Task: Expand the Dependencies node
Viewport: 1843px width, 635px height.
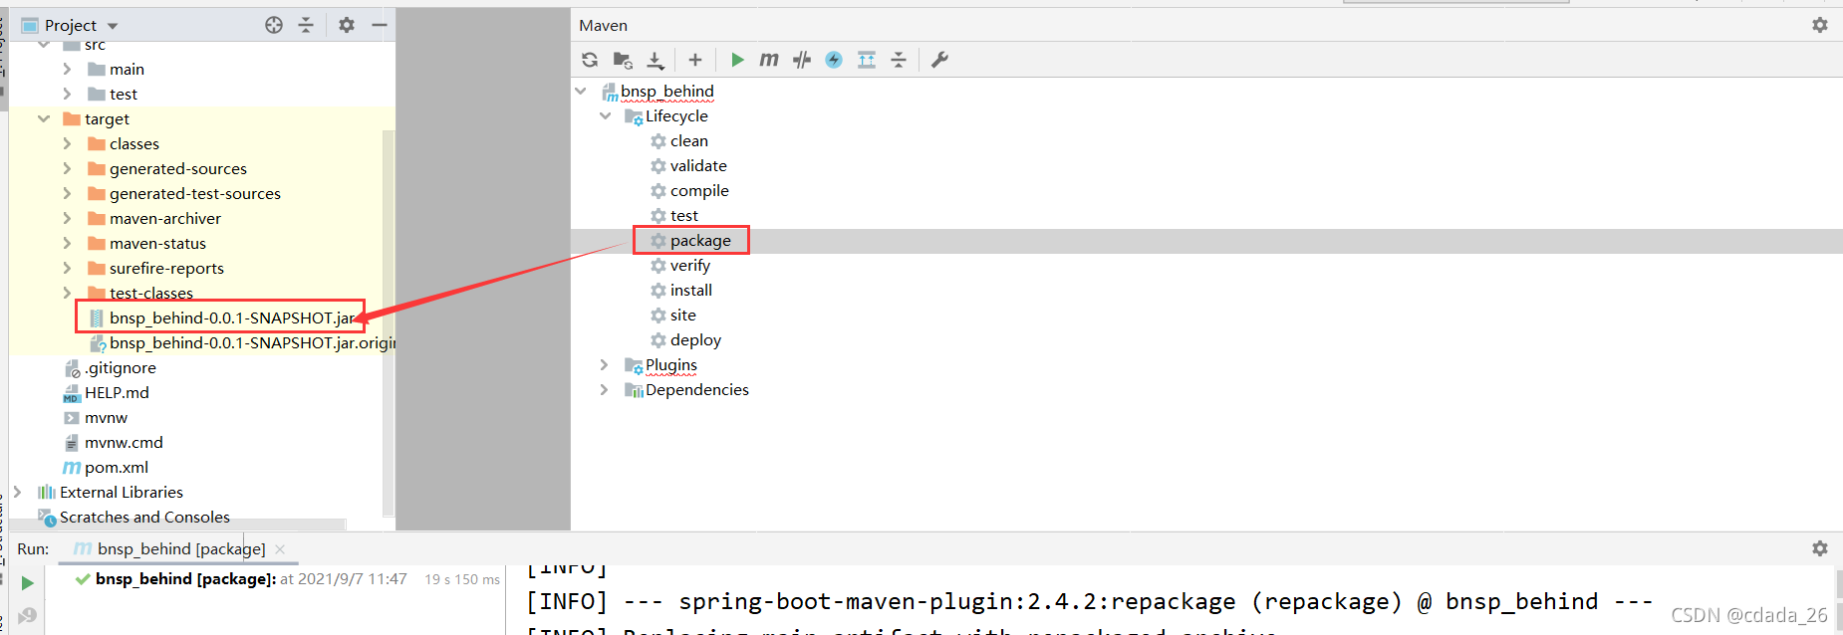Action: click(x=604, y=389)
